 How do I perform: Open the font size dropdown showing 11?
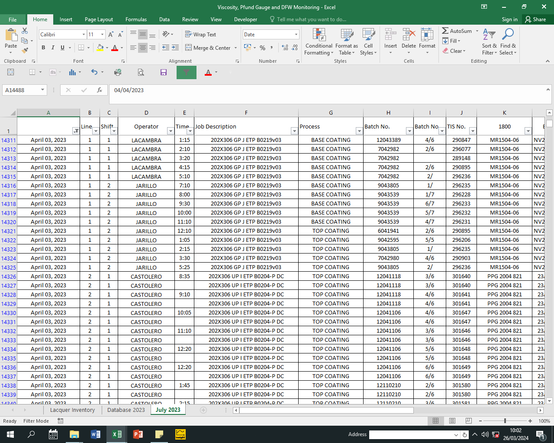(102, 34)
